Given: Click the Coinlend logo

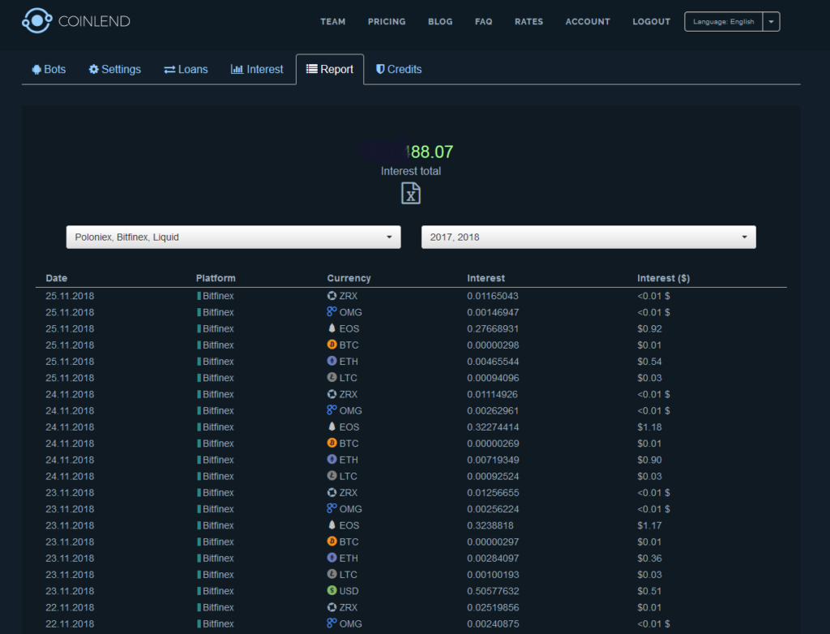Looking at the screenshot, I should (x=75, y=21).
